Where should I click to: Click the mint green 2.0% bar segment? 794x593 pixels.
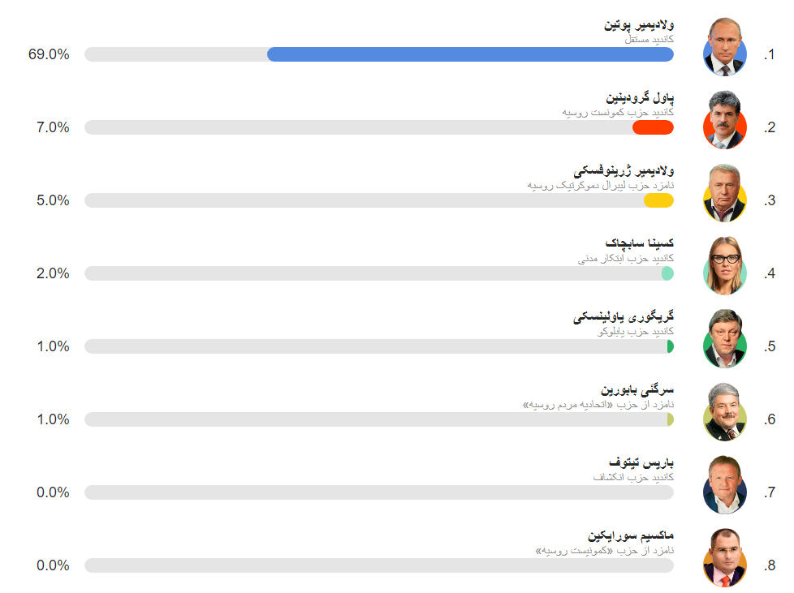point(668,273)
